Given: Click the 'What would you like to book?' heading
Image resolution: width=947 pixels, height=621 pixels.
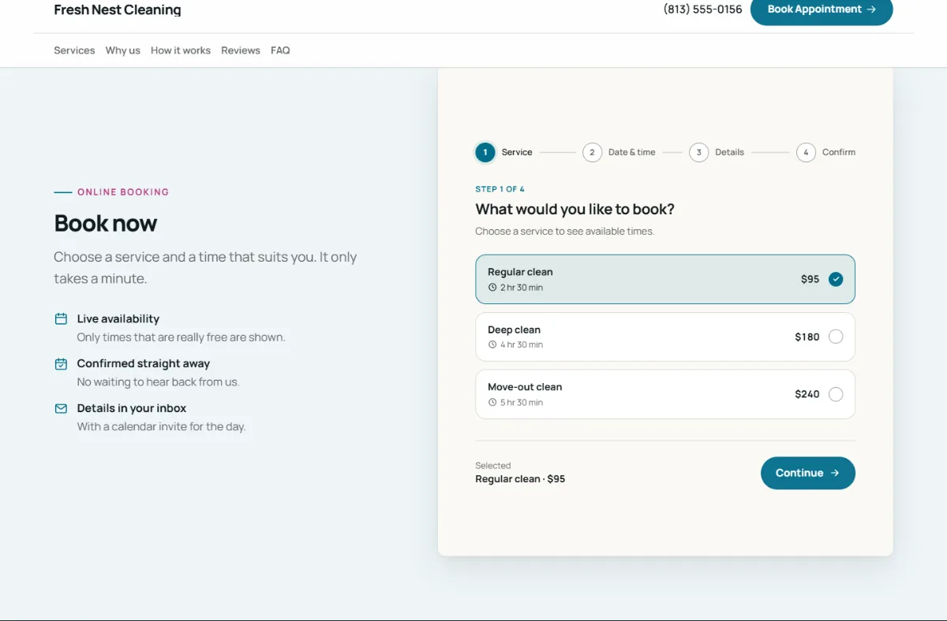Looking at the screenshot, I should click(575, 210).
